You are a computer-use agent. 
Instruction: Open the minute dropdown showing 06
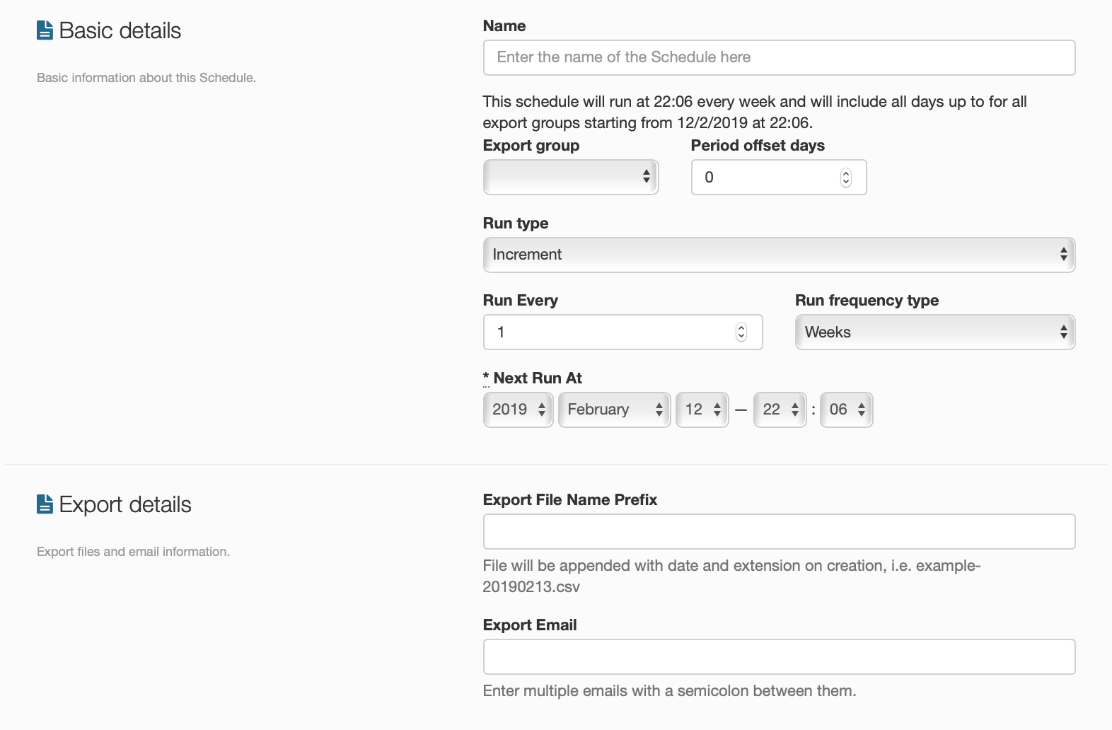pyautogui.click(x=846, y=410)
